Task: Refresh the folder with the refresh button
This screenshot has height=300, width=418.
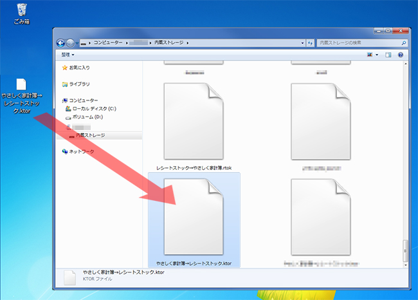Action: 310,43
